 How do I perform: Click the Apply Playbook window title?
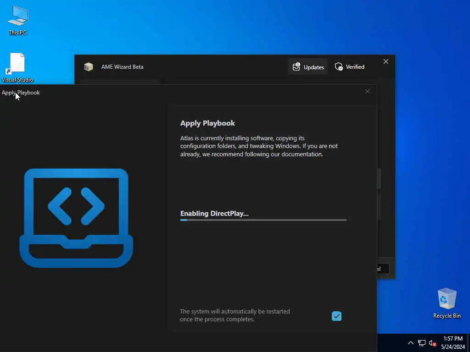point(21,93)
